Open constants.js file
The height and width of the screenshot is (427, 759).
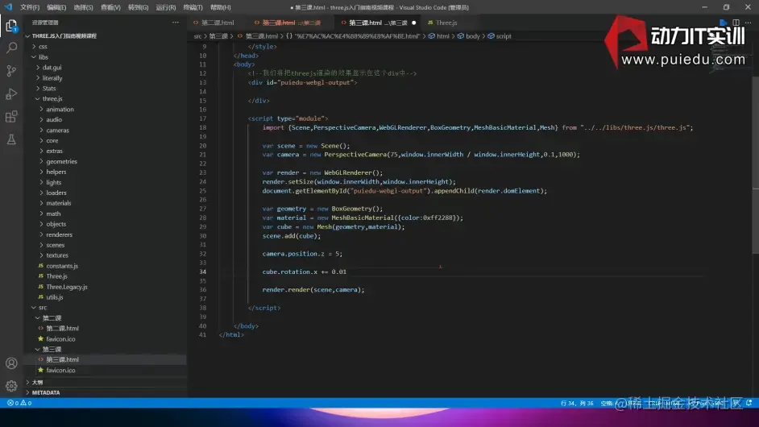point(62,266)
